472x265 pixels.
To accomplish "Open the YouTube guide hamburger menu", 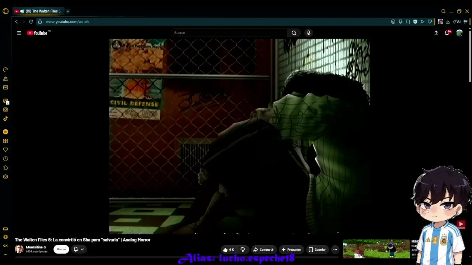I will pyautogui.click(x=19, y=33).
